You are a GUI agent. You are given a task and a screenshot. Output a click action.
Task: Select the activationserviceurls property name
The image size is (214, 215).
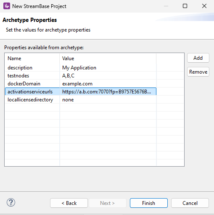coord(30,92)
